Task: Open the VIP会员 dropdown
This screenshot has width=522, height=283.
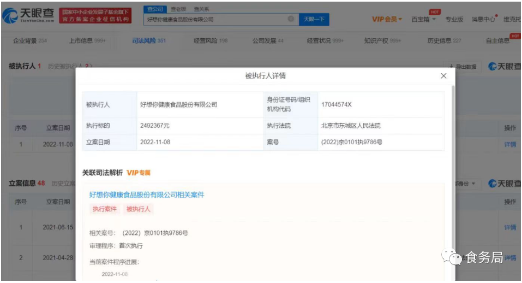Action: pos(387,19)
